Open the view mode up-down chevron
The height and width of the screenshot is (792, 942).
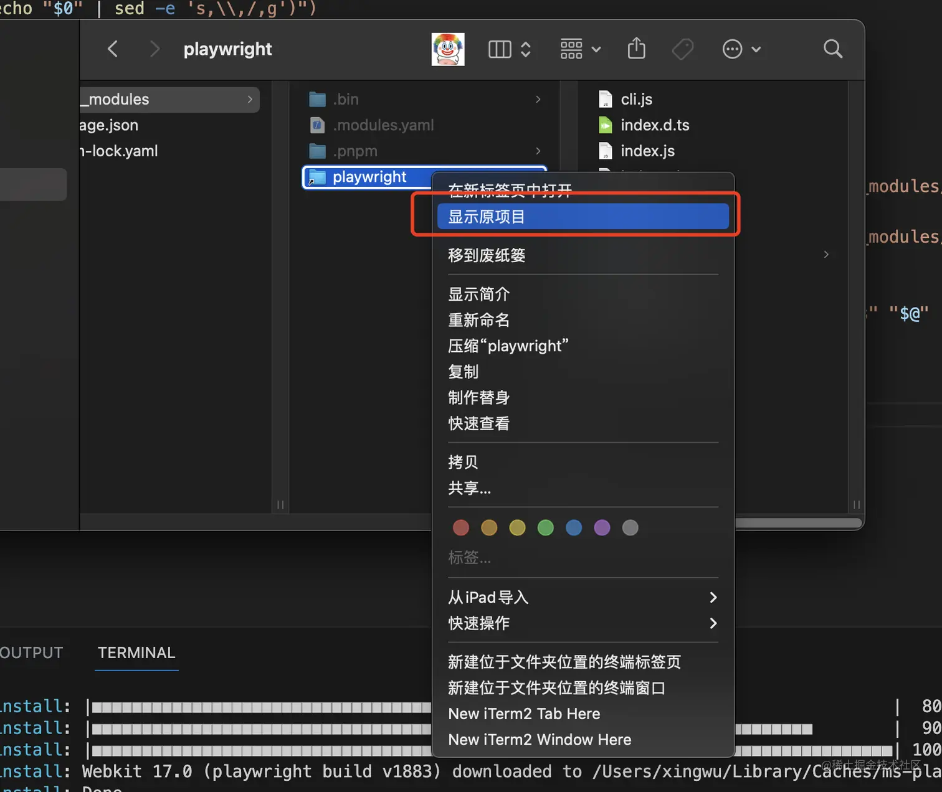(x=526, y=49)
